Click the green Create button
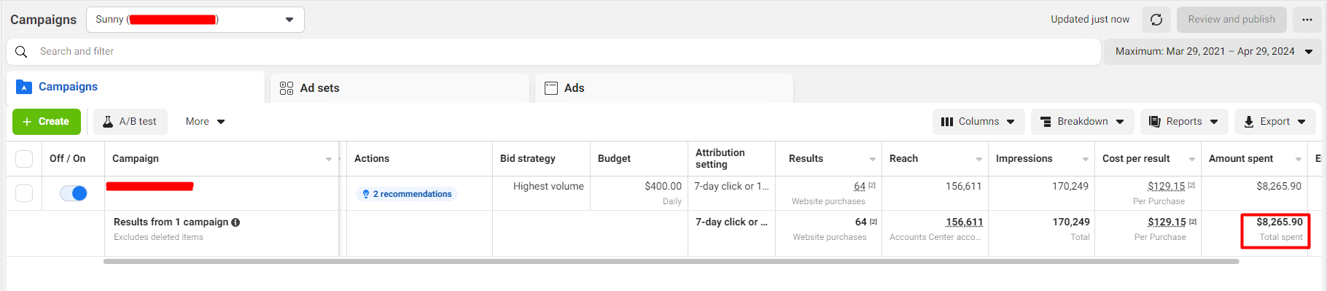Viewport: 1327px width, 291px height. click(47, 122)
